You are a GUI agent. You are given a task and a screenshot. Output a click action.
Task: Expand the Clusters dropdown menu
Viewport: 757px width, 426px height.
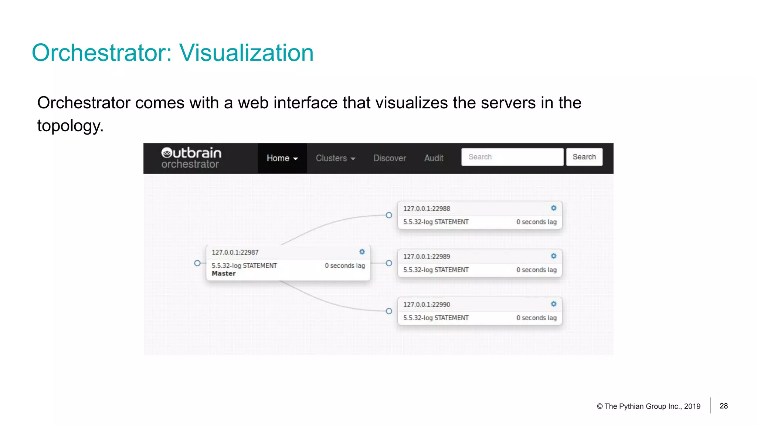tap(335, 158)
